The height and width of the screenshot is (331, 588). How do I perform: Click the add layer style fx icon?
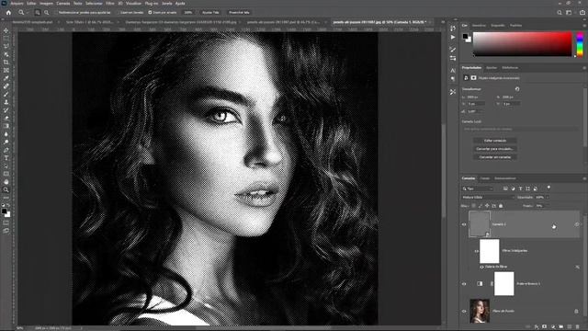coord(537,327)
